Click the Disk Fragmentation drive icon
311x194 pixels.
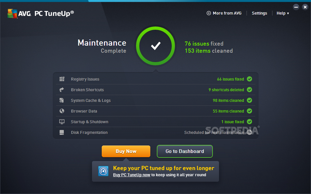coord(62,132)
